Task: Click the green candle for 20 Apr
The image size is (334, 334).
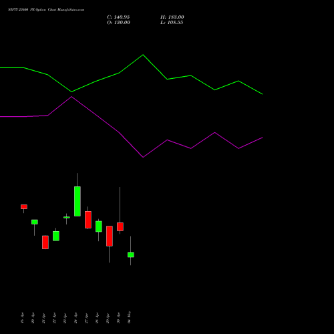Action: [35, 222]
